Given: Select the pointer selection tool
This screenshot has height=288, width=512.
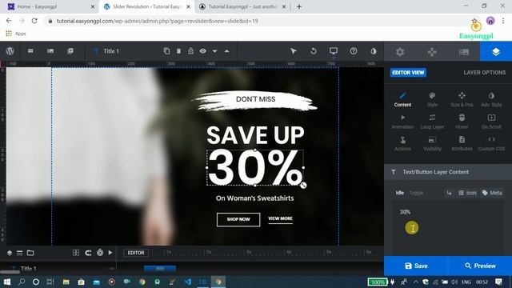Looking at the screenshot, I should coord(294,51).
